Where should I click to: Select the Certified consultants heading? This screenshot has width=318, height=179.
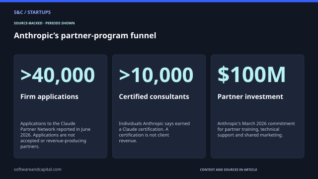pyautogui.click(x=154, y=96)
